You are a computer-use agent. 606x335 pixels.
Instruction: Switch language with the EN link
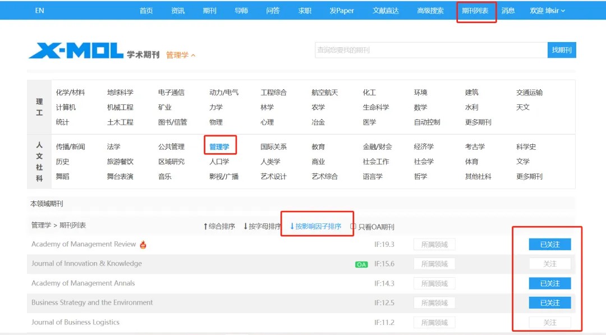click(39, 11)
